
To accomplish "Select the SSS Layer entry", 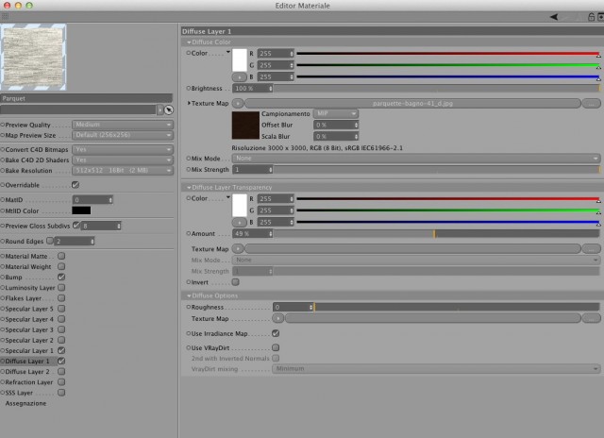I will click(19, 393).
